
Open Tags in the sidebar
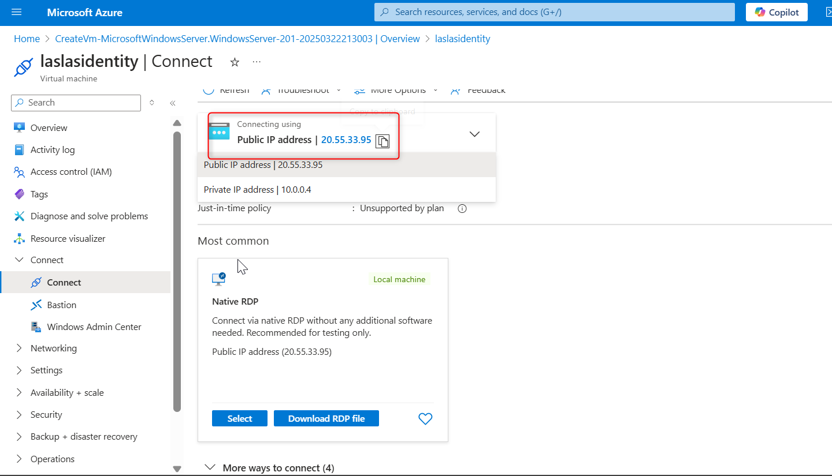click(39, 194)
